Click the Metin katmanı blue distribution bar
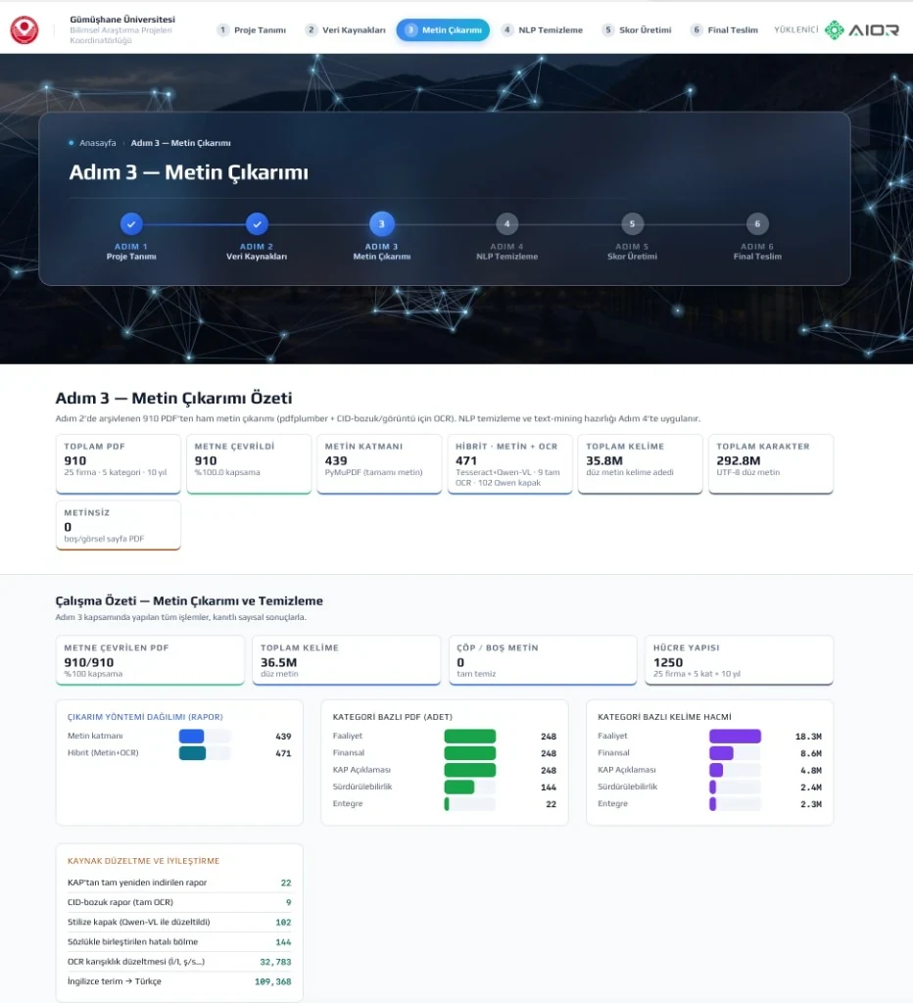The width and height of the screenshot is (913, 1003). tap(191, 737)
